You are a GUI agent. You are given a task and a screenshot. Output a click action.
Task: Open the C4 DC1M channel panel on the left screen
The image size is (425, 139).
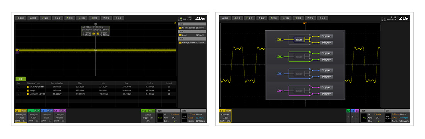[x=60, y=116]
